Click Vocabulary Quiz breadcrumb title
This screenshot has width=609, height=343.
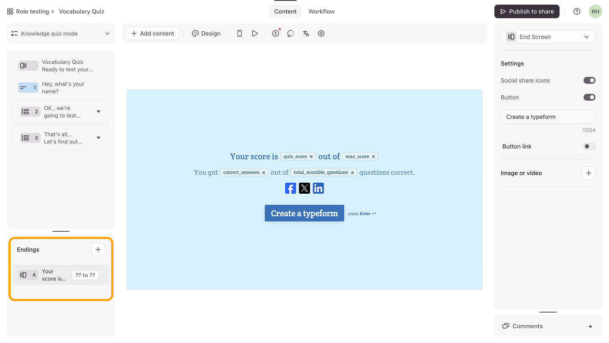pyautogui.click(x=82, y=11)
